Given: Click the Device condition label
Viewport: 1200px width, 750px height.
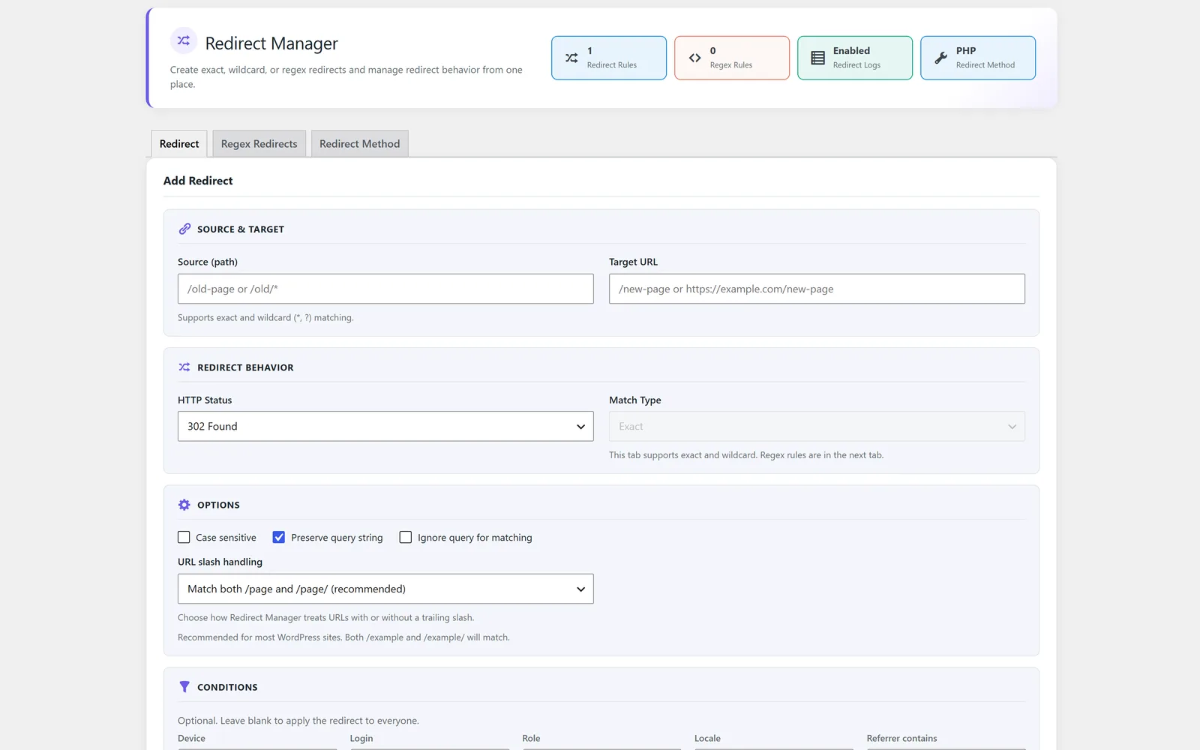Looking at the screenshot, I should coord(191,739).
